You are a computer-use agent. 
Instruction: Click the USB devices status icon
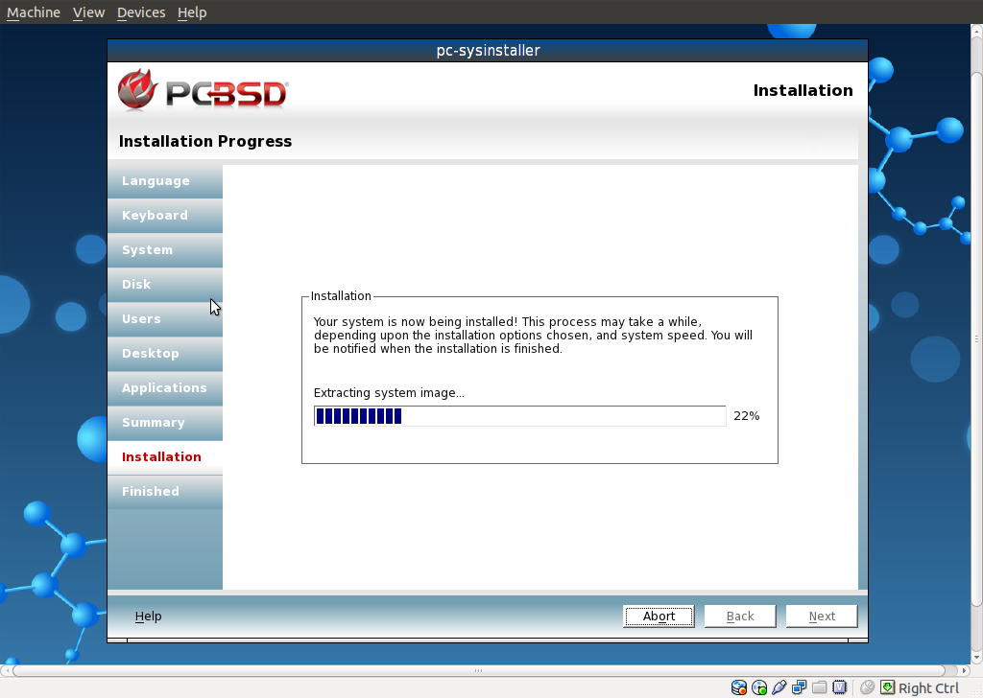click(779, 688)
